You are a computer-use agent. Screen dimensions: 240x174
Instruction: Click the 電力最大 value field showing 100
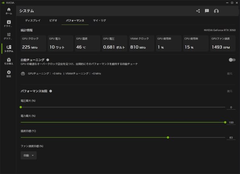[231, 123]
